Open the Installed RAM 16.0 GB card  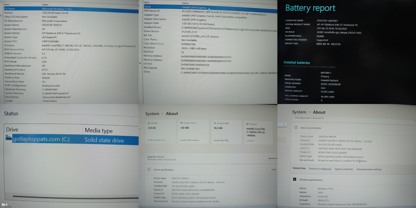pos(226,132)
